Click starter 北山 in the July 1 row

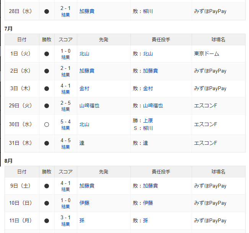[84, 54]
